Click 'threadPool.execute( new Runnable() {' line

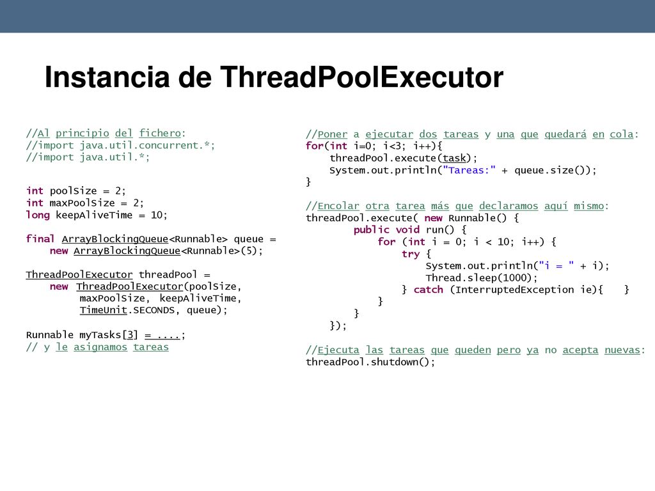[413, 218]
